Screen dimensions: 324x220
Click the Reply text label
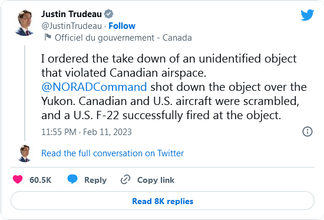[x=95, y=180]
